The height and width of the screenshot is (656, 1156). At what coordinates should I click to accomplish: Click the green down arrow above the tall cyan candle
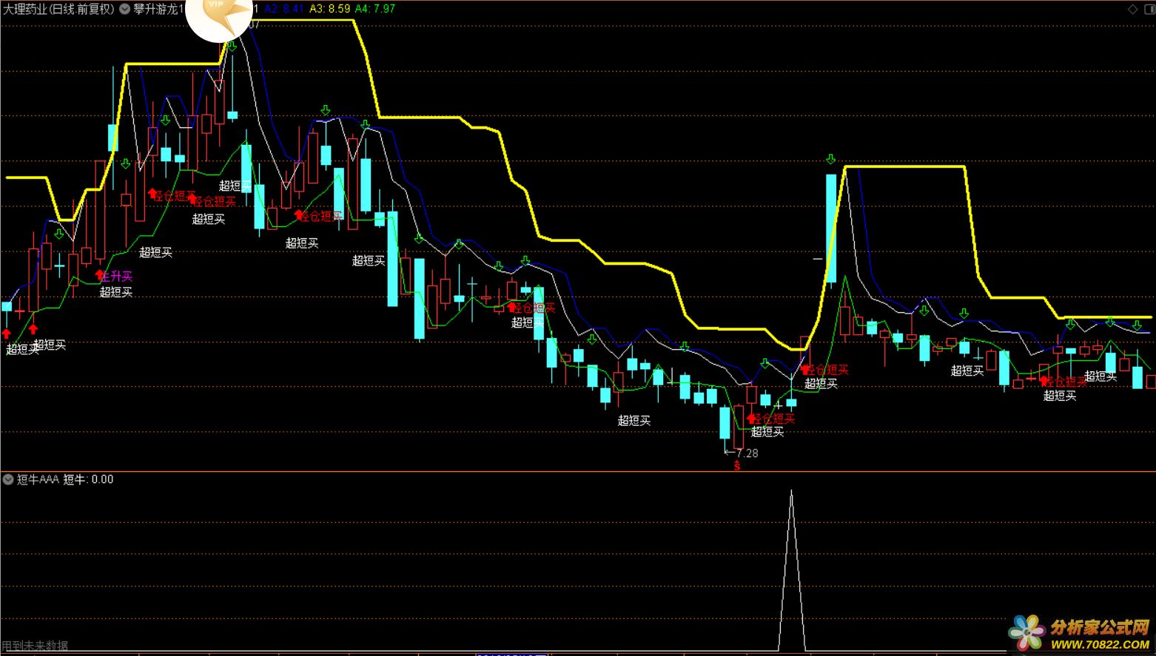(831, 160)
